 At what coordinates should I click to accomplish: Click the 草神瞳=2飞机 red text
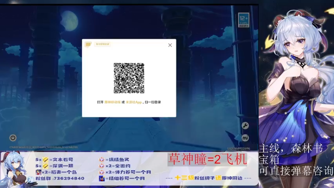pos(207,159)
